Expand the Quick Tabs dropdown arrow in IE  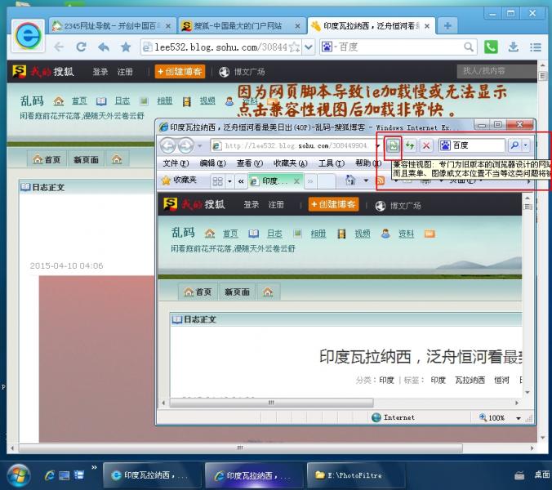tap(229, 181)
